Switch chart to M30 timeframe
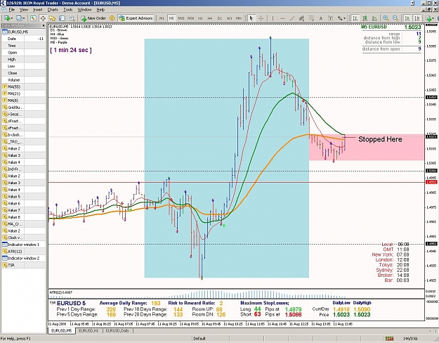Screen dimensions: 439x343 [x=190, y=18]
